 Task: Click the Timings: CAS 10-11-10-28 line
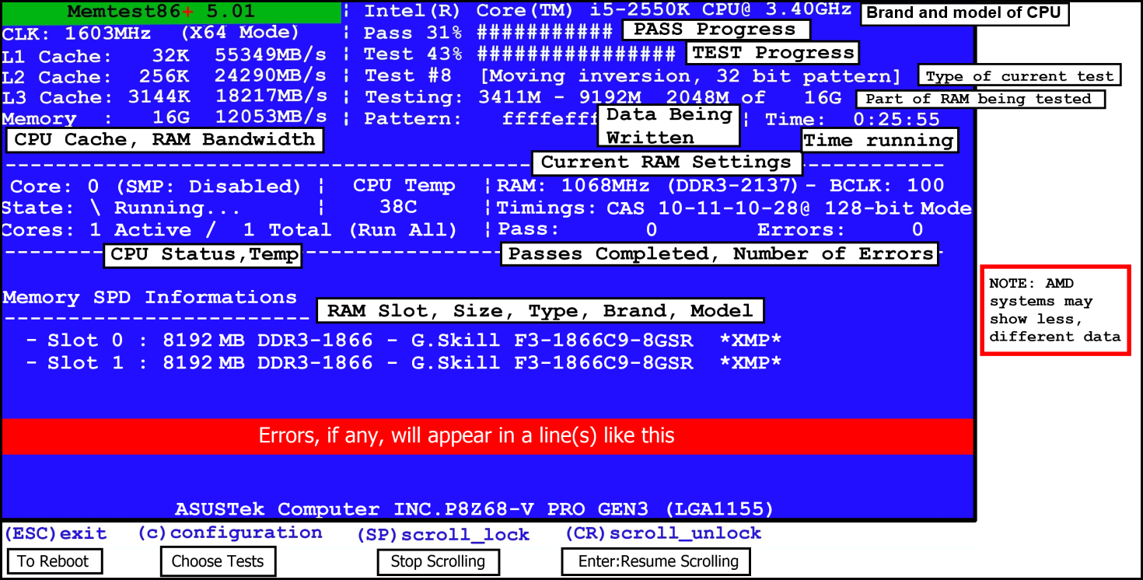click(734, 208)
